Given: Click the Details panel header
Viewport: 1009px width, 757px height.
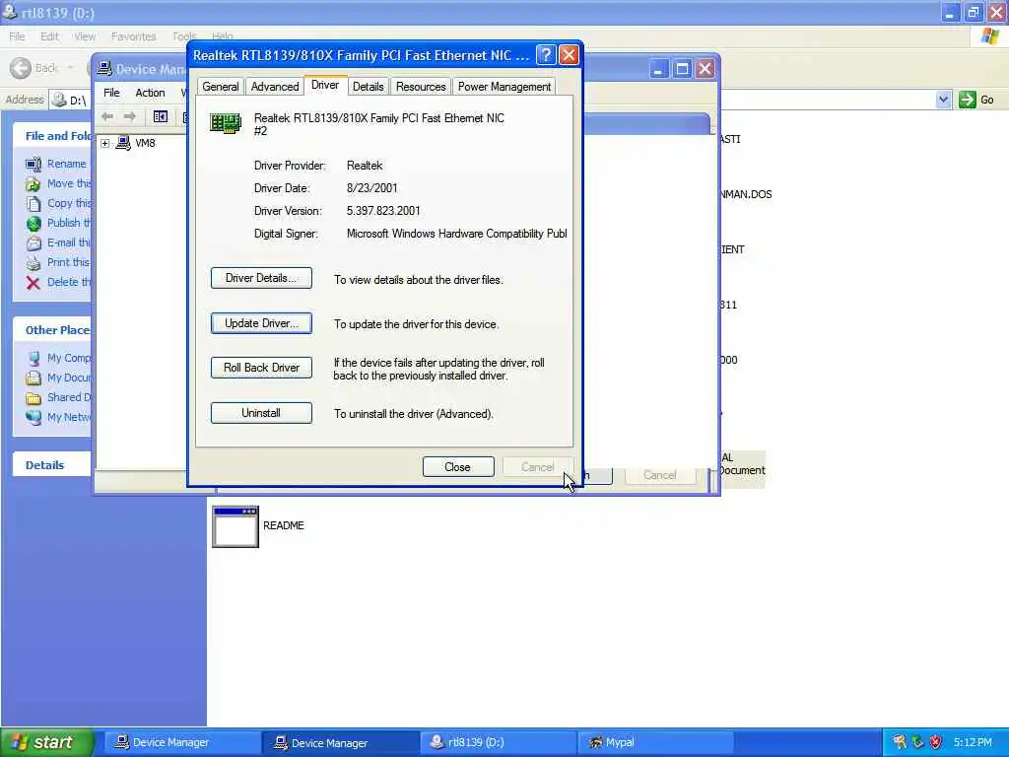Looking at the screenshot, I should [51, 465].
